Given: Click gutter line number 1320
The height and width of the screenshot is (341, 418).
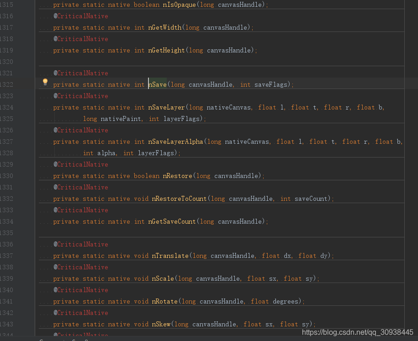Looking at the screenshot, I should click(6, 62).
